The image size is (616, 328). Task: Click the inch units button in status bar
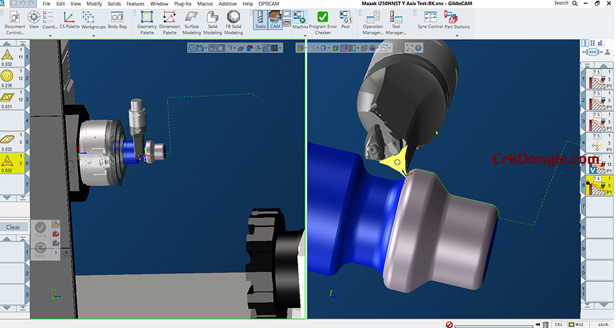(x=602, y=324)
